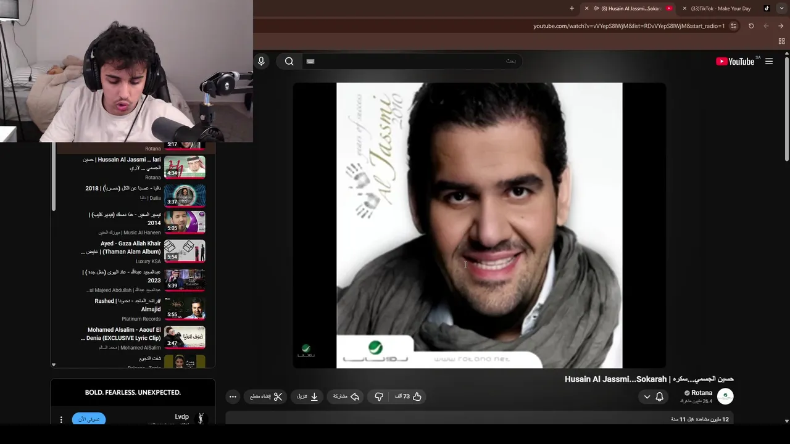Open Majeed Abdullah 2023 video thumbnail
The image size is (790, 444).
click(x=185, y=279)
